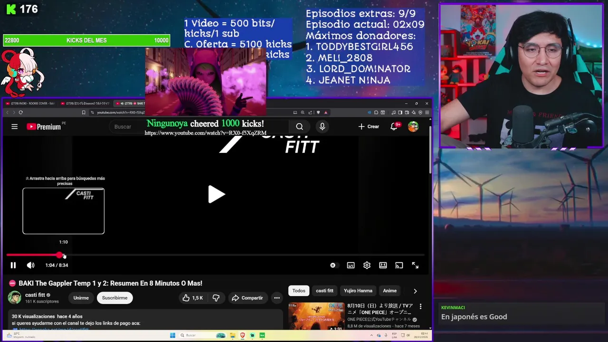The height and width of the screenshot is (342, 608).
Task: Click the 1:10 seek preview thumbnail
Action: point(63,211)
